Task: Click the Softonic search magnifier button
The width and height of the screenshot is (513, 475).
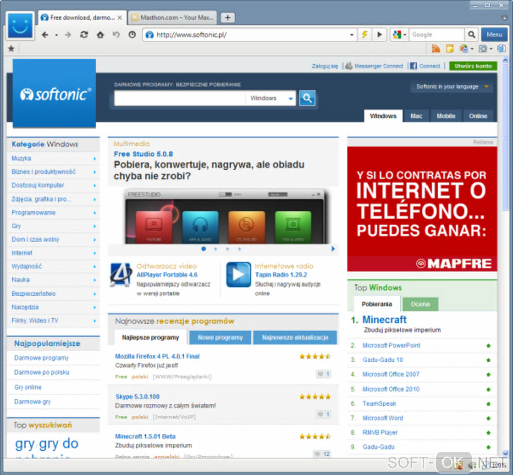Action: 307,98
